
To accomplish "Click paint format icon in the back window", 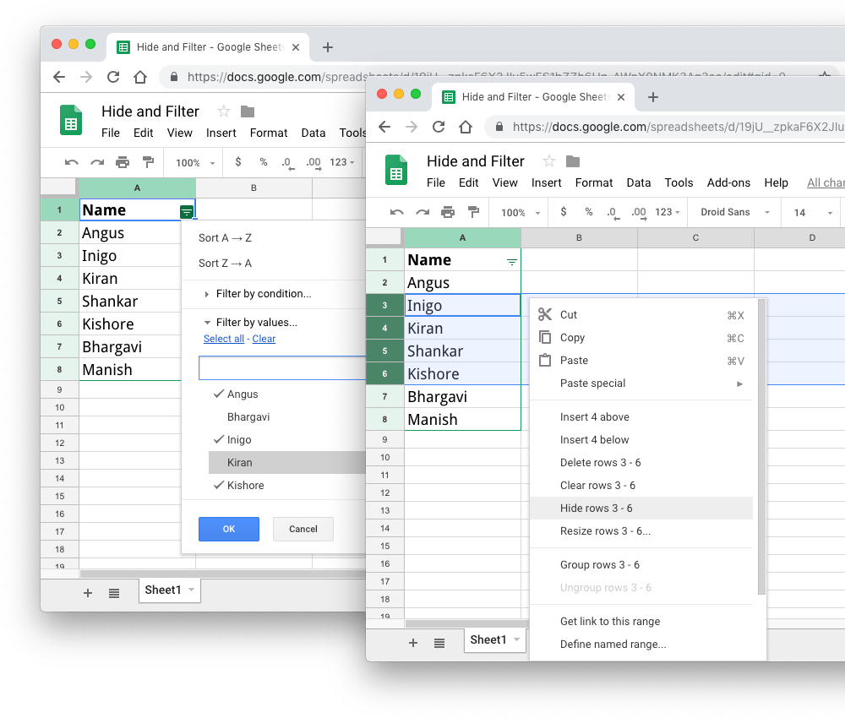I will coord(148,162).
